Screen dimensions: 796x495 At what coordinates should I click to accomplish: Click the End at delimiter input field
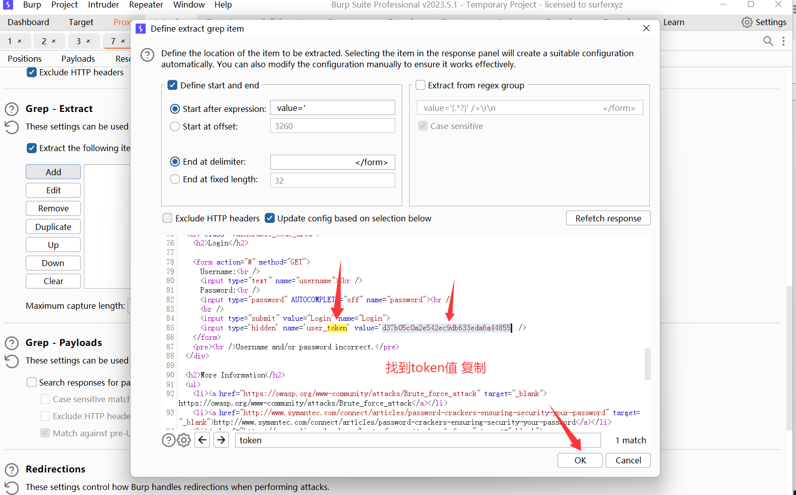click(x=332, y=162)
